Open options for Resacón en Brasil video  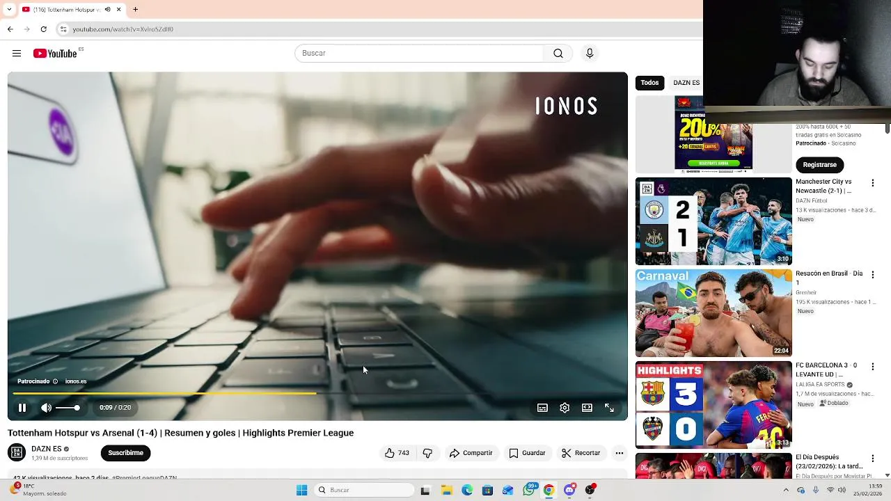coord(873,275)
